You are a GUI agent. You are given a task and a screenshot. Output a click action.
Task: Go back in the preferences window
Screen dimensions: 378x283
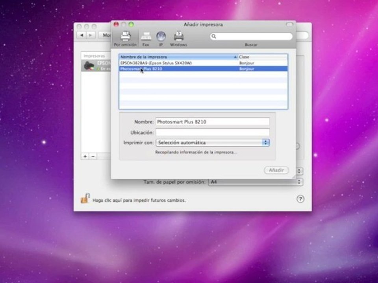pyautogui.click(x=82, y=35)
